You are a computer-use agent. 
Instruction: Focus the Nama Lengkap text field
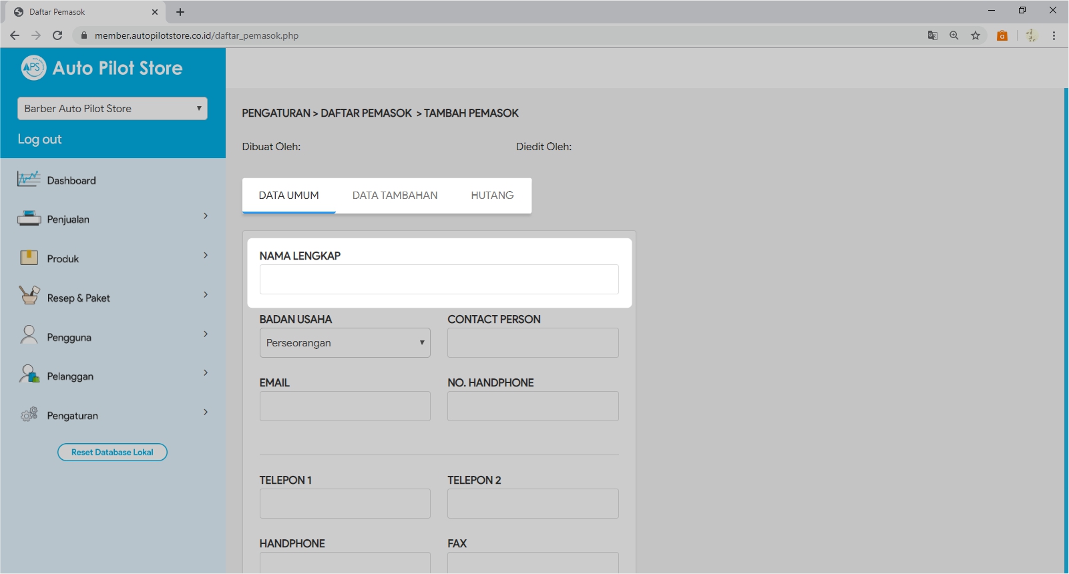[439, 280]
